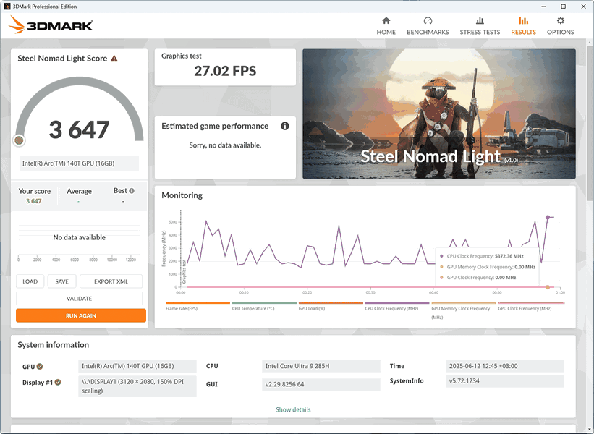Click the Steel Nomad Light Score heading
Viewport: 594px width, 434px height.
tap(62, 59)
